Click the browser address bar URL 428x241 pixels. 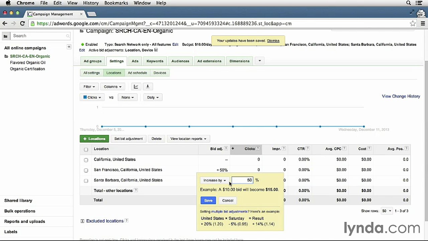(164, 23)
